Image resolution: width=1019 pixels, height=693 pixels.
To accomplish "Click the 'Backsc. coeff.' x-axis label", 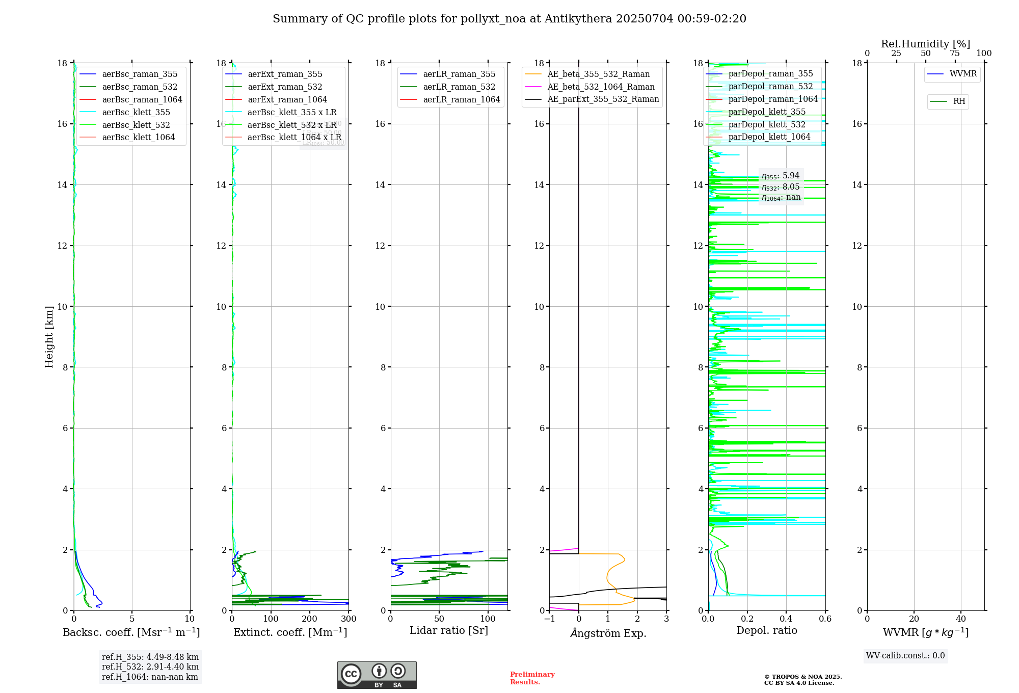I will pyautogui.click(x=131, y=632).
